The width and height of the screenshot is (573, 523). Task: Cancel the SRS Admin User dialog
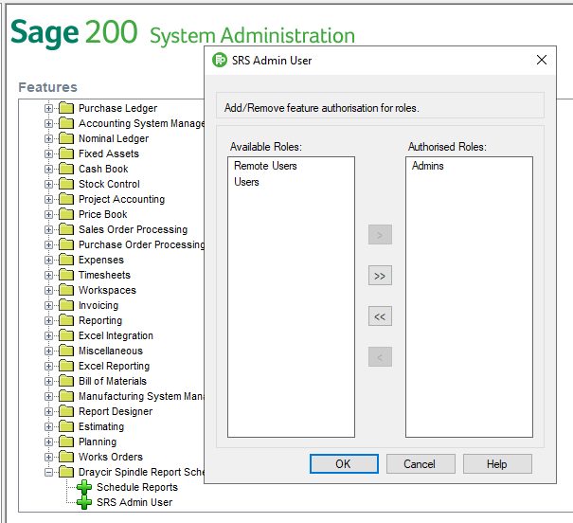(421, 464)
